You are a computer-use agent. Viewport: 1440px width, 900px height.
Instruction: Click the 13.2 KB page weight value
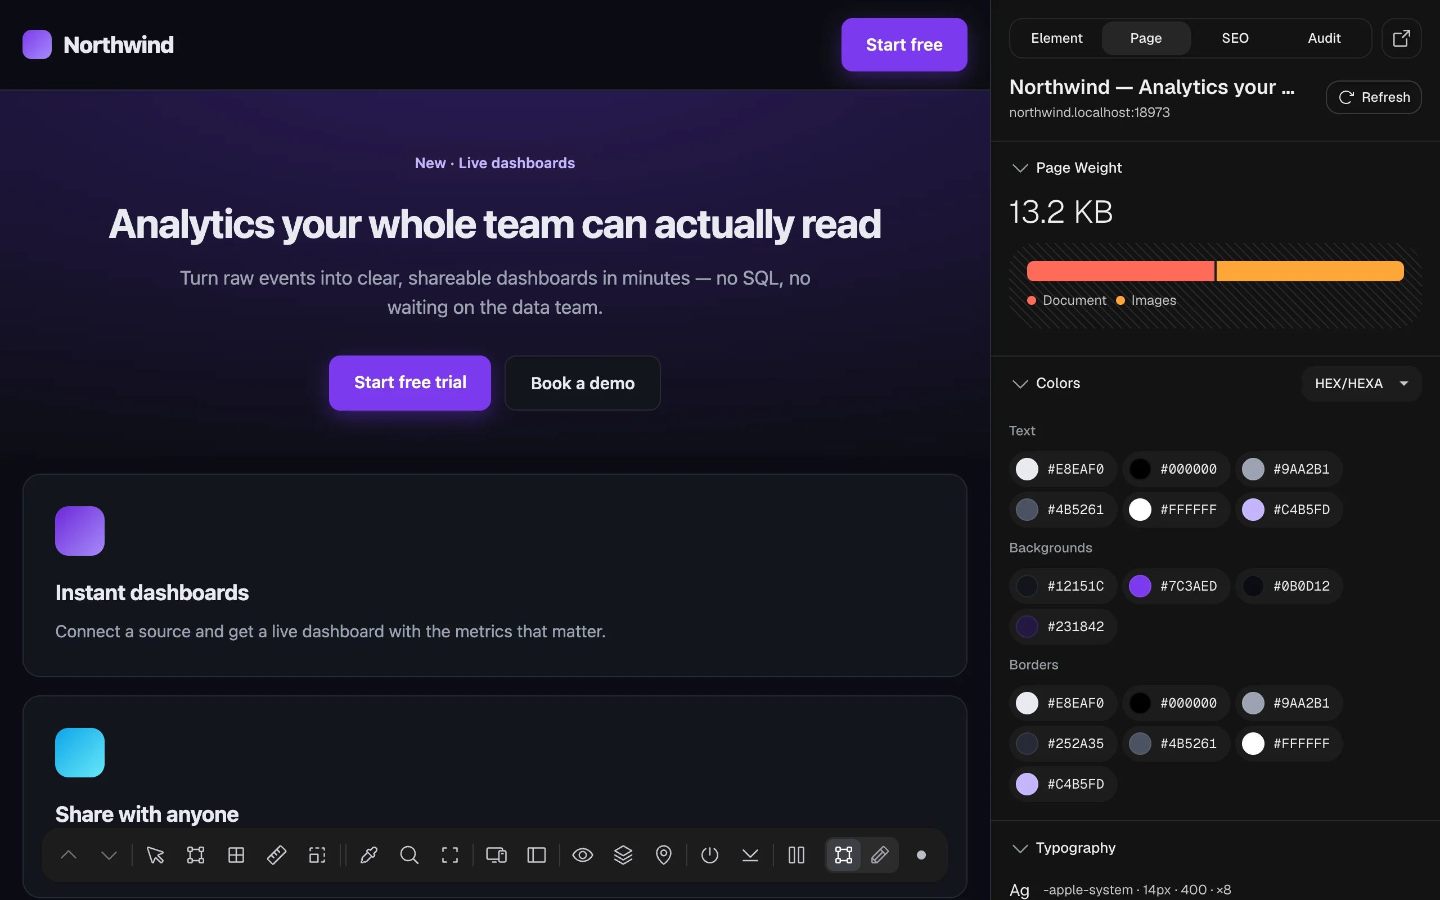click(x=1061, y=212)
